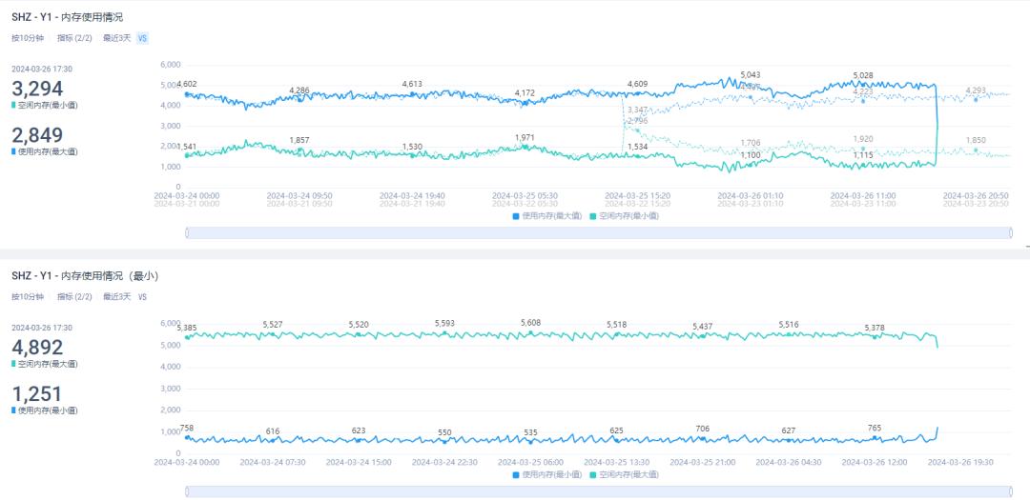The height and width of the screenshot is (500, 1030).
Task: Click the 内存使用情况（最小）chart title
Action: (x=84, y=276)
